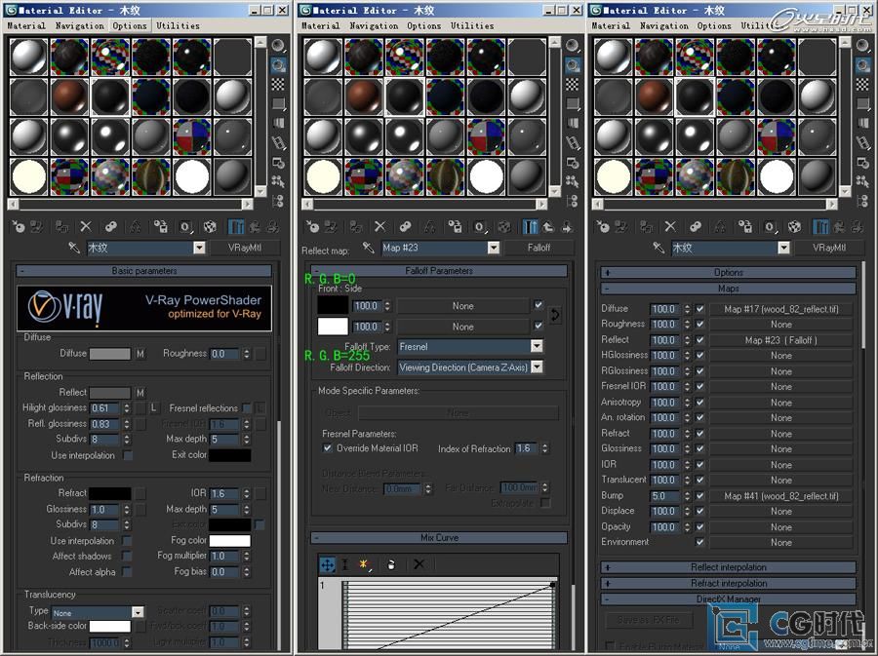Screen dimensions: 878x656
Task: Click Map #23 ( Falloff ) Reflect button
Action: pyautogui.click(x=781, y=340)
